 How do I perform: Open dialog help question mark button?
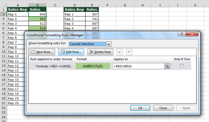(x=182, y=34)
